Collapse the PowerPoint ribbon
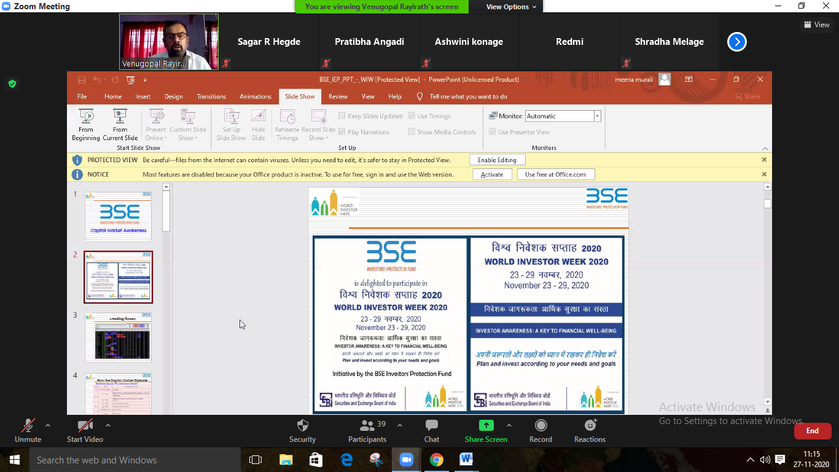 pyautogui.click(x=765, y=148)
